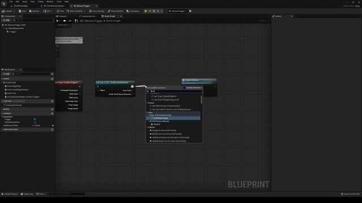Browse to asset in Content Browser
362x203 pixels.
coord(34,11)
